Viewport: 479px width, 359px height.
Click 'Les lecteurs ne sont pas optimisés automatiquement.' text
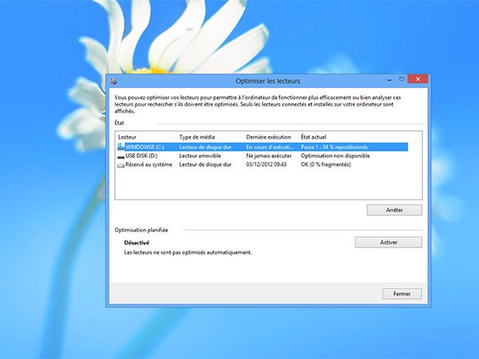coord(188,252)
